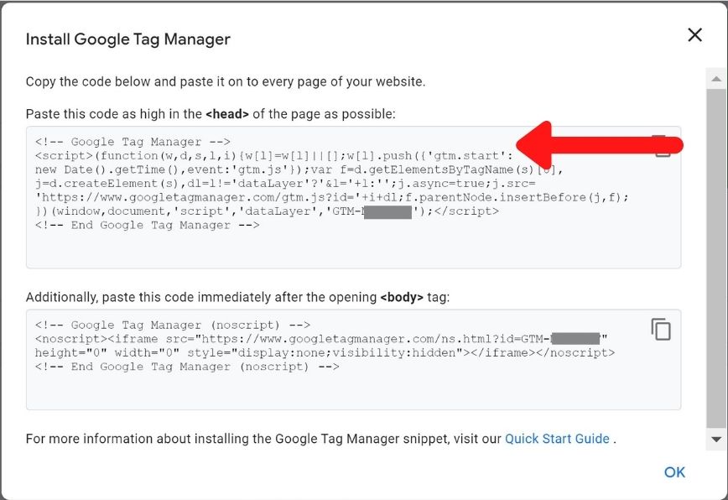The height and width of the screenshot is (500, 728).
Task: Click the googletagmanager.com/gtm.js URL line
Action: click(332, 197)
